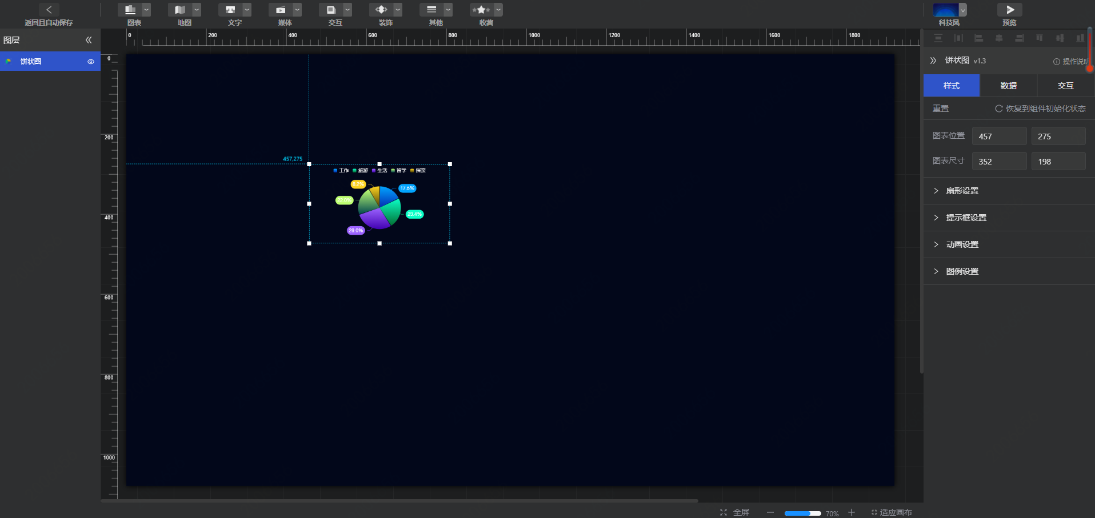The width and height of the screenshot is (1095, 518).
Task: Expand the 扇形设置 section
Action: pos(1009,191)
